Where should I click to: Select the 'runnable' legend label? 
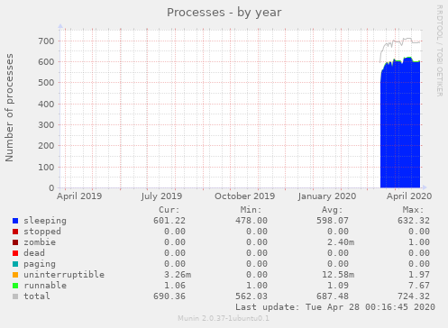click(x=45, y=286)
